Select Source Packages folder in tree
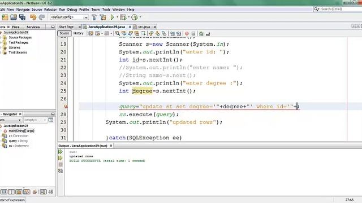 pos(20,38)
